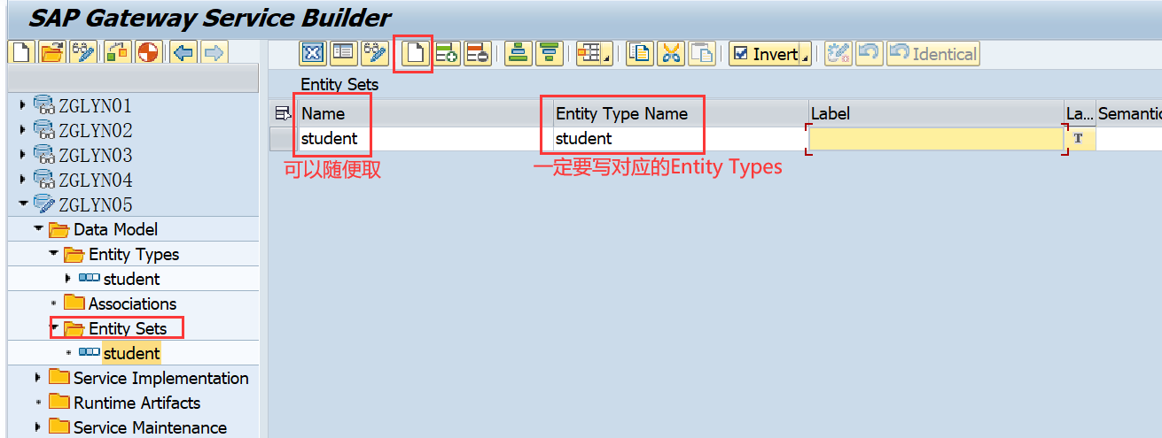Select highlighted student under Entity Sets
Image resolution: width=1162 pixels, height=438 pixels.
(x=131, y=353)
